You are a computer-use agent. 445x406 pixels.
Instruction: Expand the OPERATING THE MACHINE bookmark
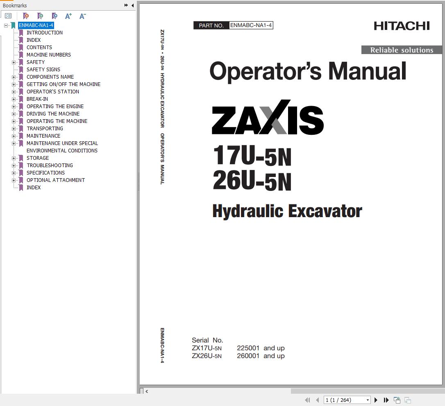14,121
